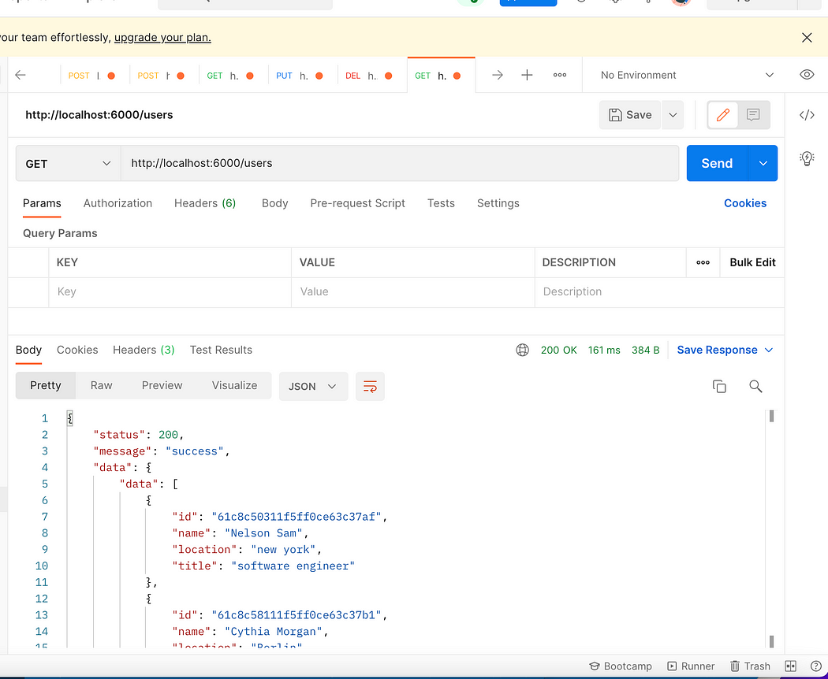This screenshot has height=679, width=828.
Task: Open the GET method dropdown
Action: [68, 164]
